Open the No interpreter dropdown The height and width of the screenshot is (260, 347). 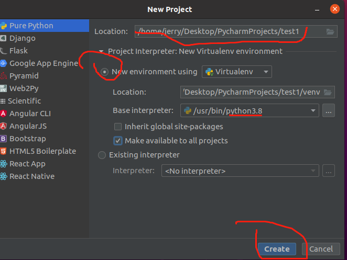coord(240,171)
